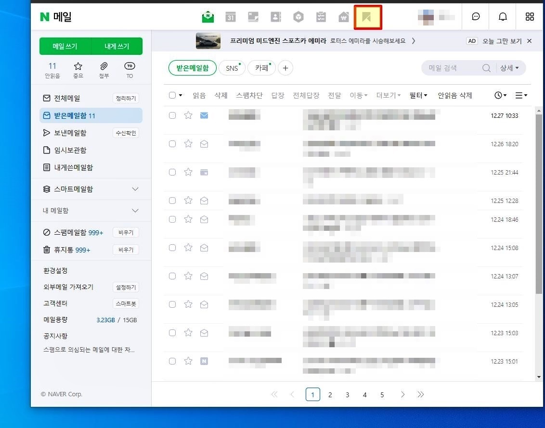Star the mail received 12.26 18:20
Viewport: 545px width, 428px height.
point(188,144)
